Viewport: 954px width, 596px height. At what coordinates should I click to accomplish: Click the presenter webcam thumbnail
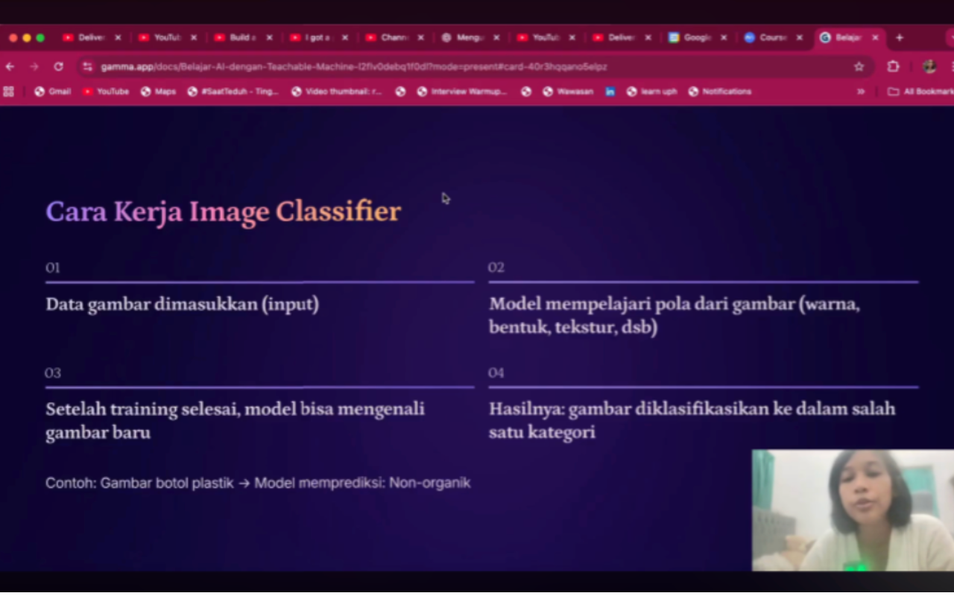(x=853, y=510)
